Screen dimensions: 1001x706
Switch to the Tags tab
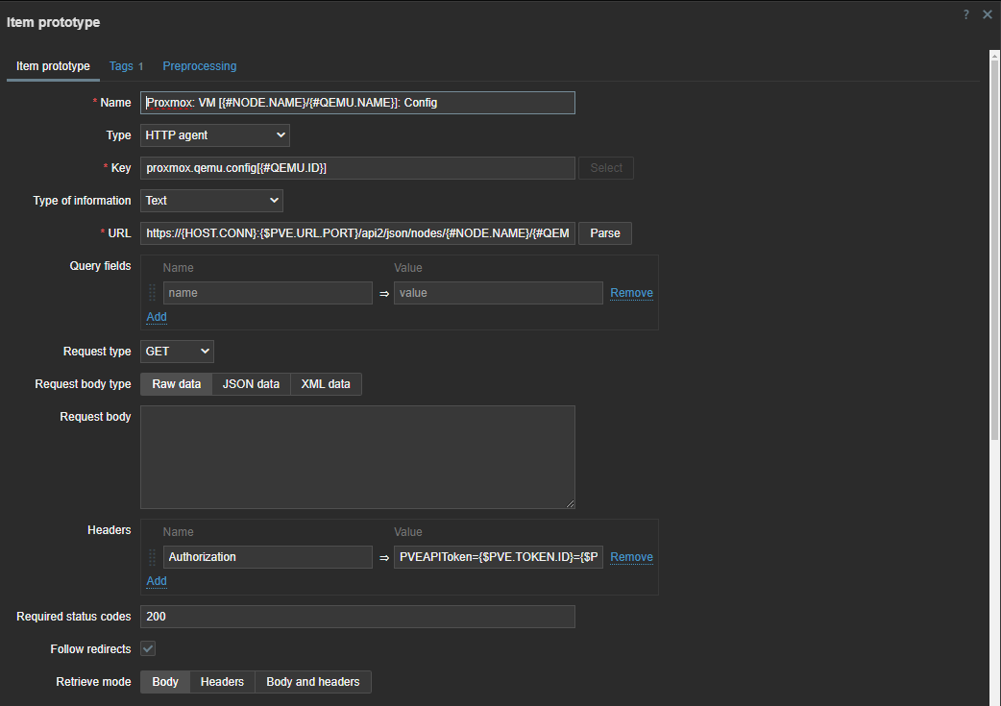point(126,66)
